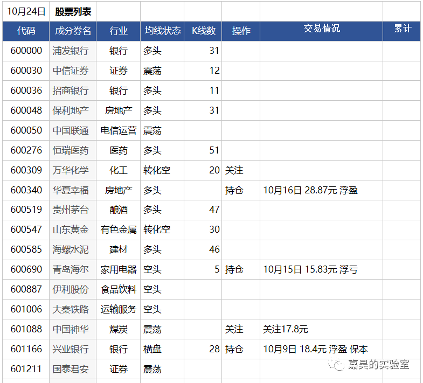423x383 pixels.
Task: Click the 大秦铁路 name cell
Action: 73,309
